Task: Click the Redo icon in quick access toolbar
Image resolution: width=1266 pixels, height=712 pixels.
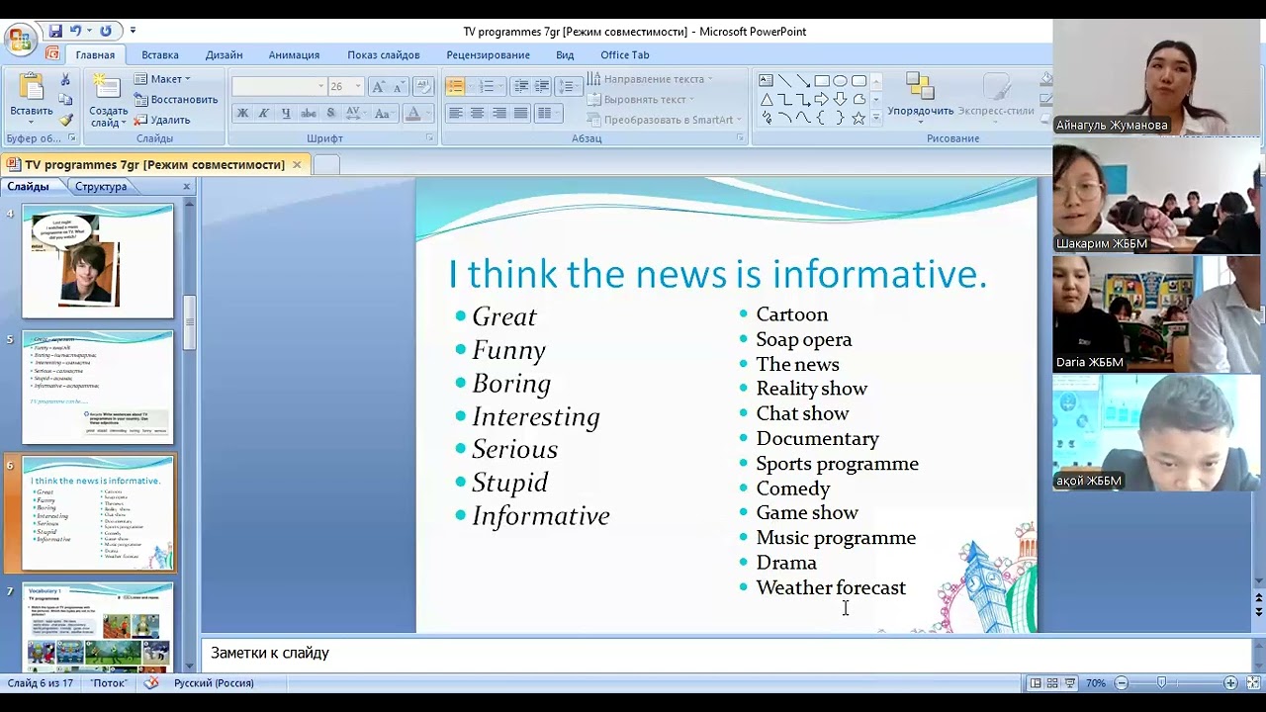Action: [106, 31]
